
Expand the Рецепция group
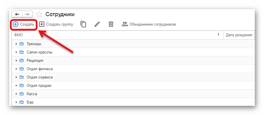pyautogui.click(x=16, y=61)
